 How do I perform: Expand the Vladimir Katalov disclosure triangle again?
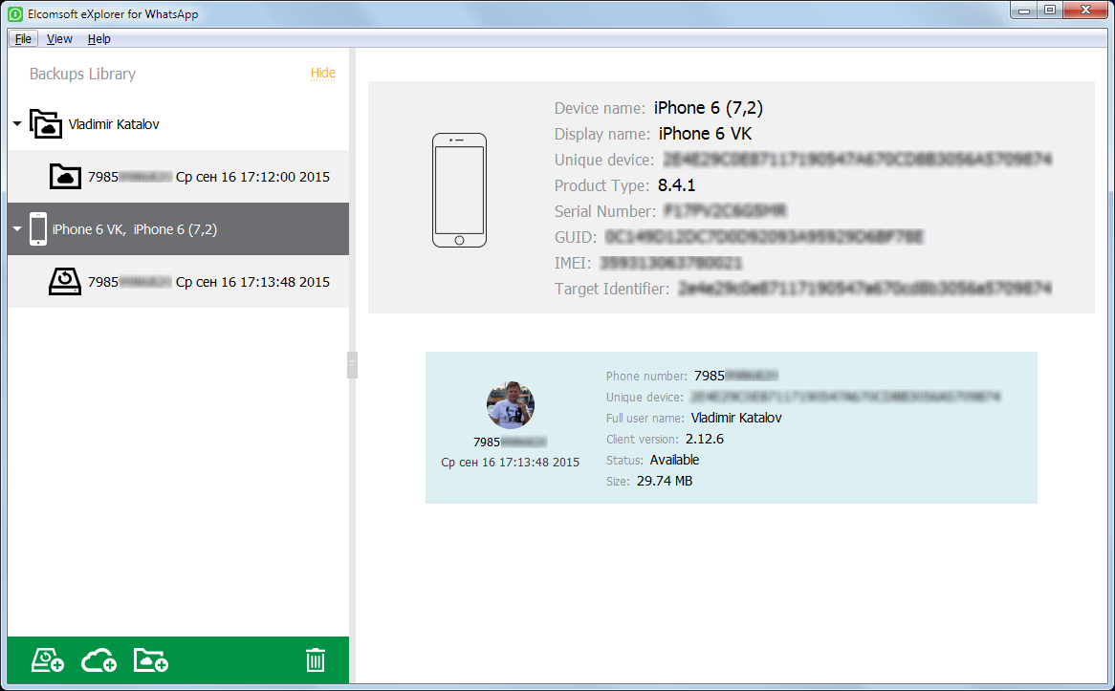point(15,123)
